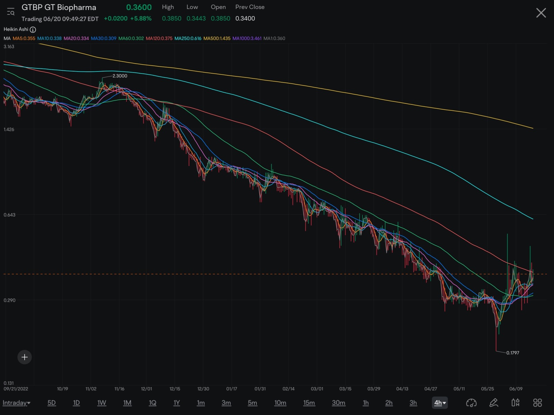This screenshot has height=415, width=554.
Task: Click the 0.290 price axis label
Action: 9,300
